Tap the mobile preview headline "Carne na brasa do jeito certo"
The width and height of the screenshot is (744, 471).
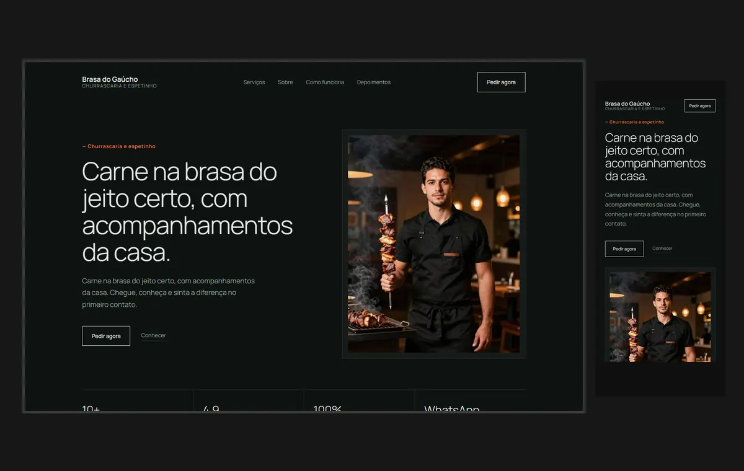[655, 157]
